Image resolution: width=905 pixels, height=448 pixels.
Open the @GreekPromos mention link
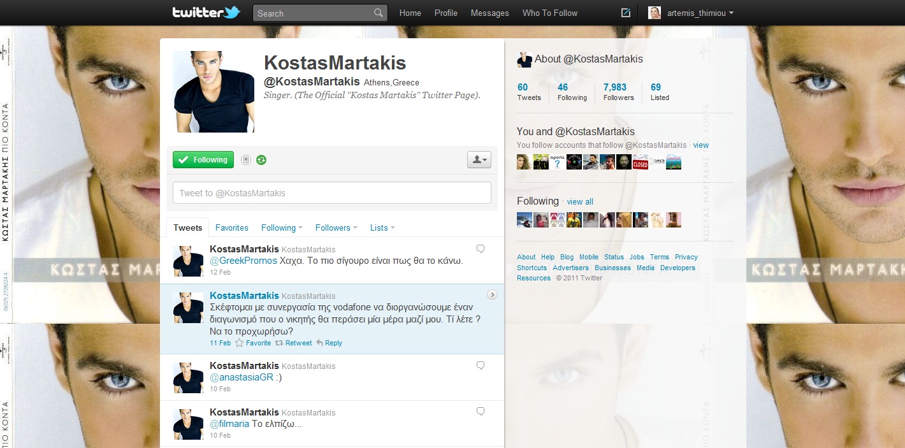pos(243,261)
